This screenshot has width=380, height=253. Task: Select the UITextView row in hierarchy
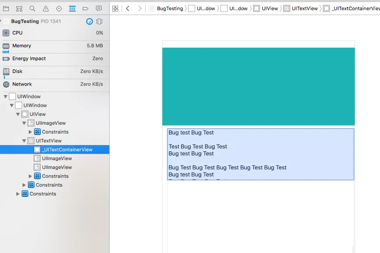point(55,141)
